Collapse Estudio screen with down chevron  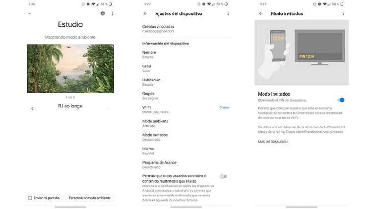point(29,13)
